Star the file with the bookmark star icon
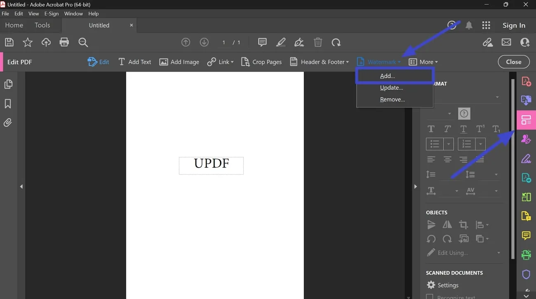Screen dimensions: 536x299 pos(28,42)
